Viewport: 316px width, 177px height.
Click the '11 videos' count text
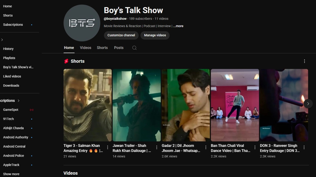[x=161, y=19]
